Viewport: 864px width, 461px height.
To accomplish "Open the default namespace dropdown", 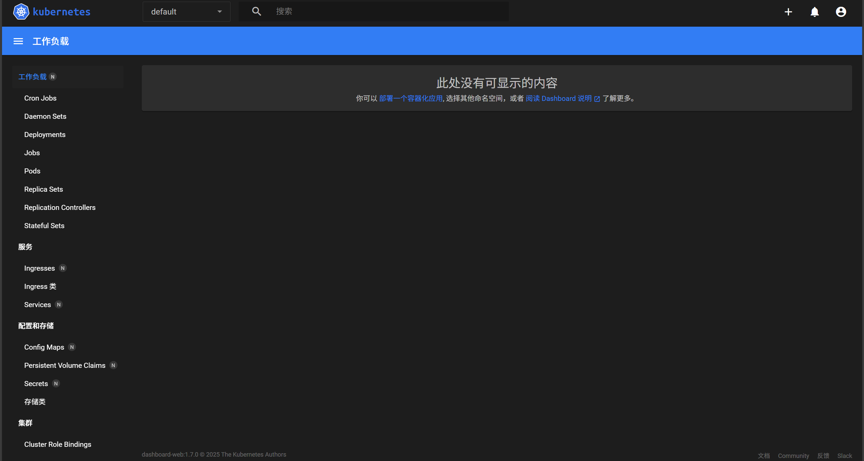I will (x=179, y=12).
